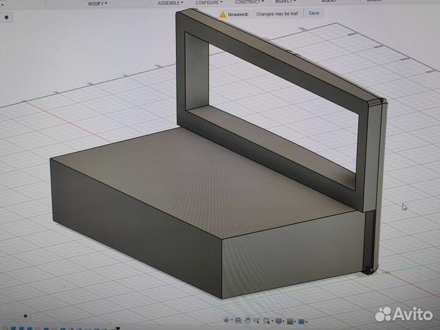Click the Grid and Snaps icon
The height and width of the screenshot is (330, 440).
pyautogui.click(x=290, y=321)
